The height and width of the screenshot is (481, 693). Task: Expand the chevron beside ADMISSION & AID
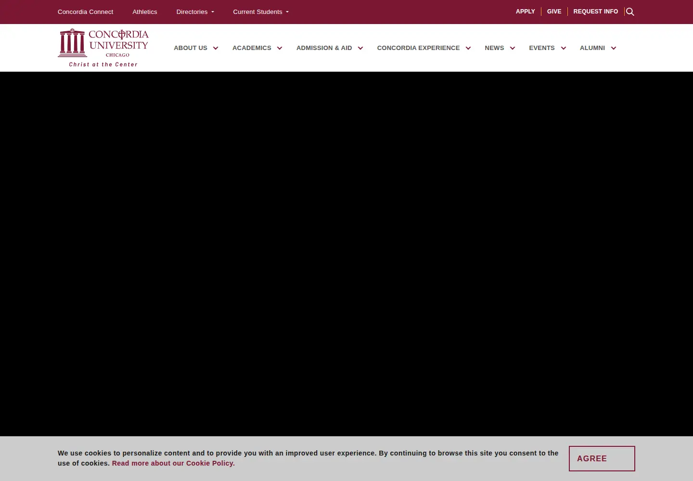point(360,48)
